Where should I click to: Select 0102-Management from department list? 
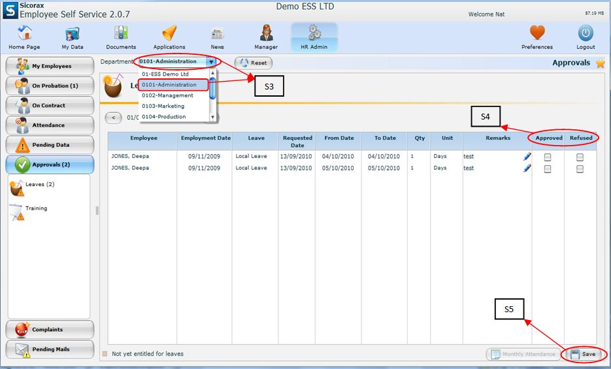pos(168,95)
